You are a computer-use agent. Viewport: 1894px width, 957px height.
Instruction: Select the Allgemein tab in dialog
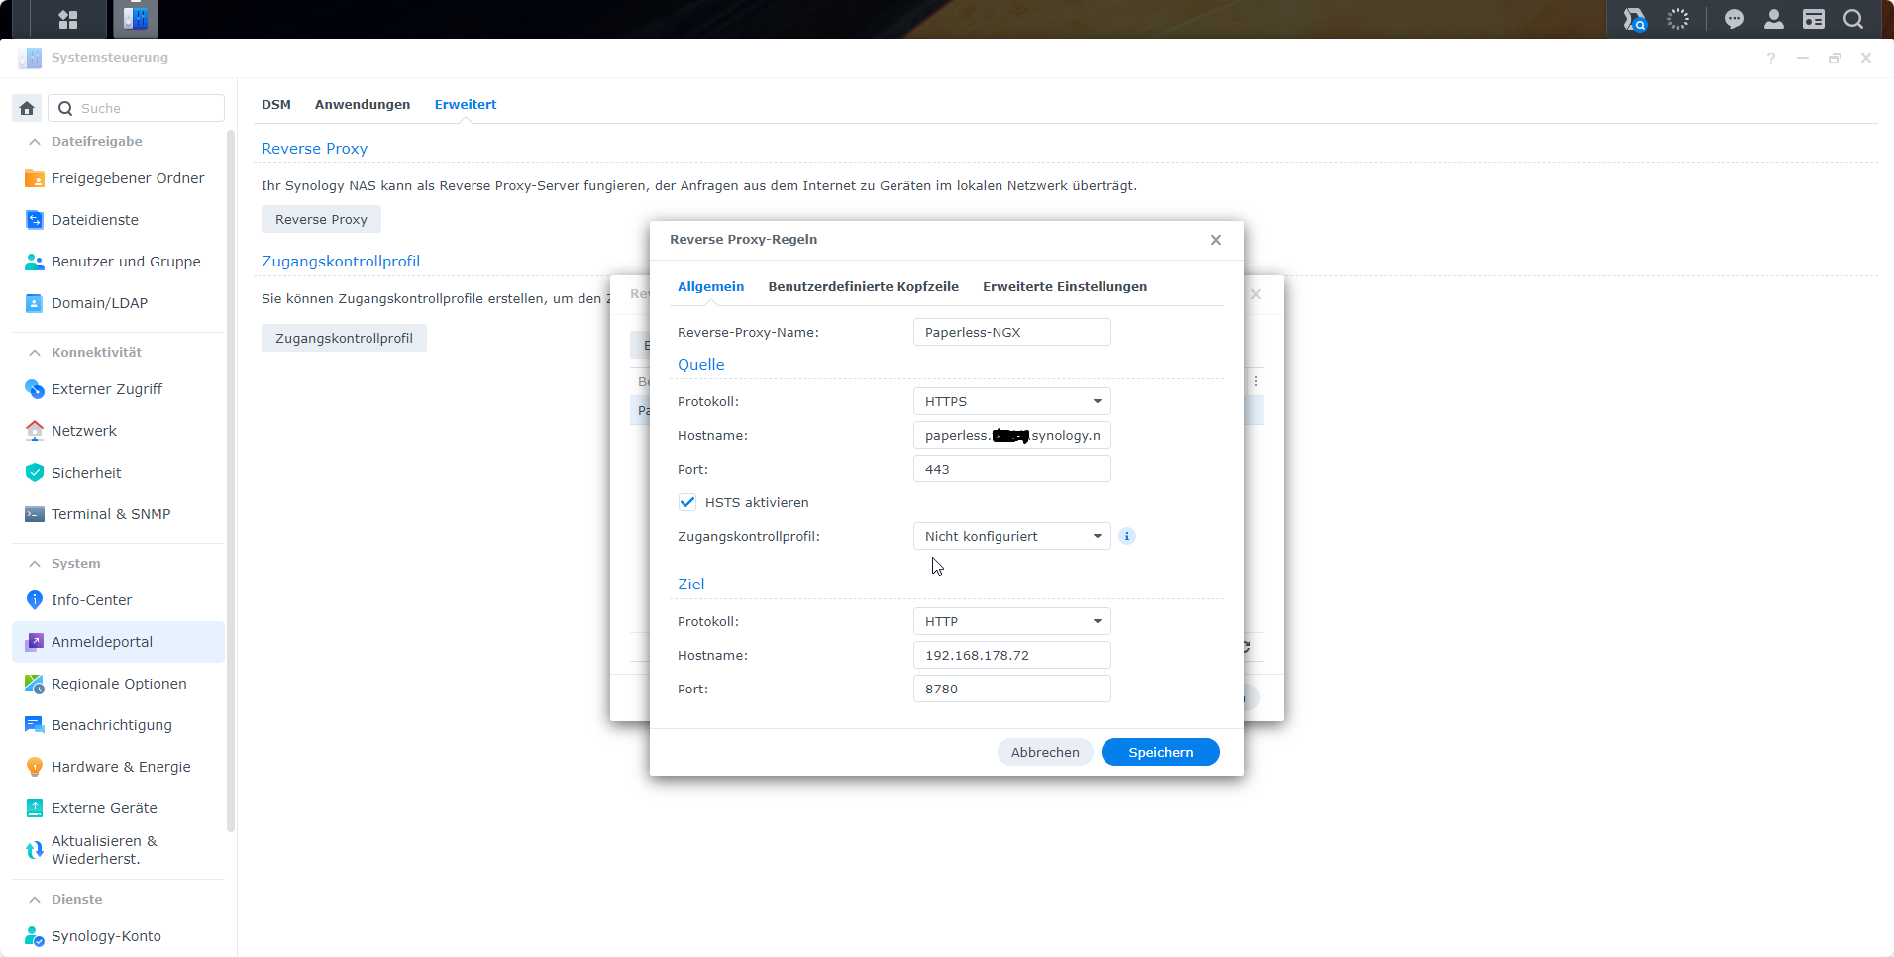(710, 286)
